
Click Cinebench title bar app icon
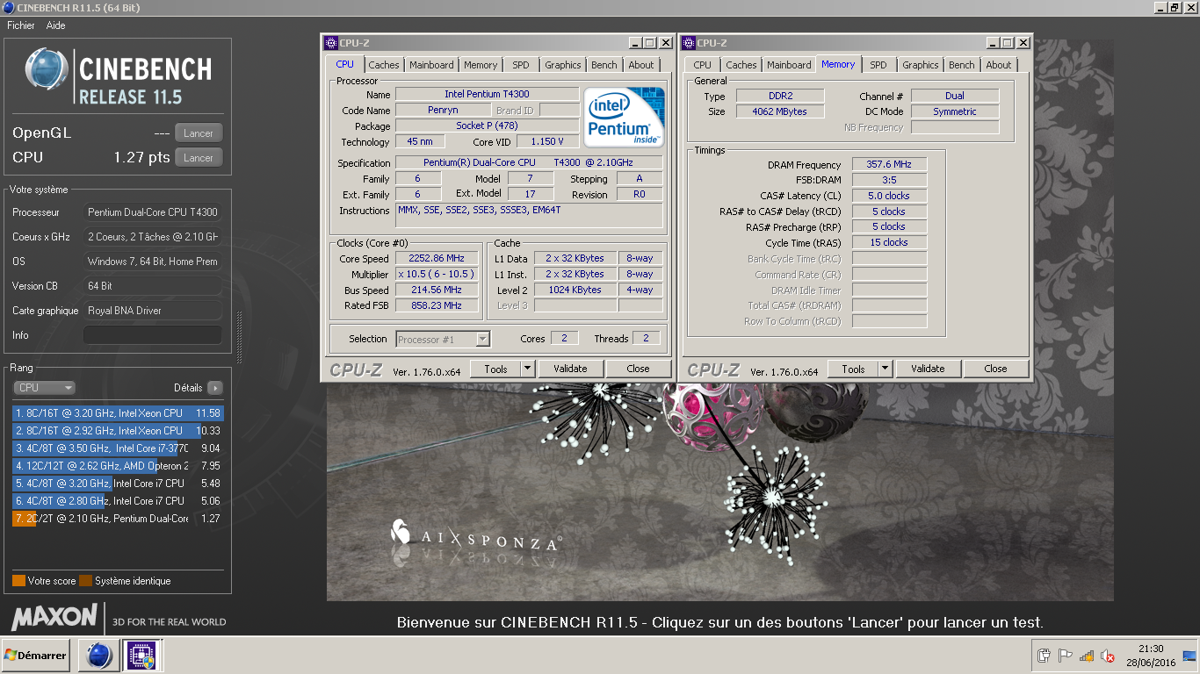[8, 8]
